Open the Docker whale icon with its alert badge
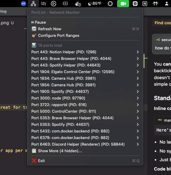This screenshot has width=171, height=175. pyautogui.click(x=78, y=4)
